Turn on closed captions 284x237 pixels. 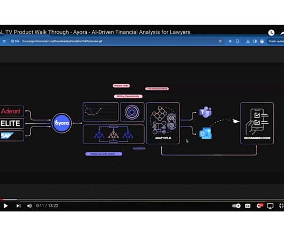click(248, 206)
